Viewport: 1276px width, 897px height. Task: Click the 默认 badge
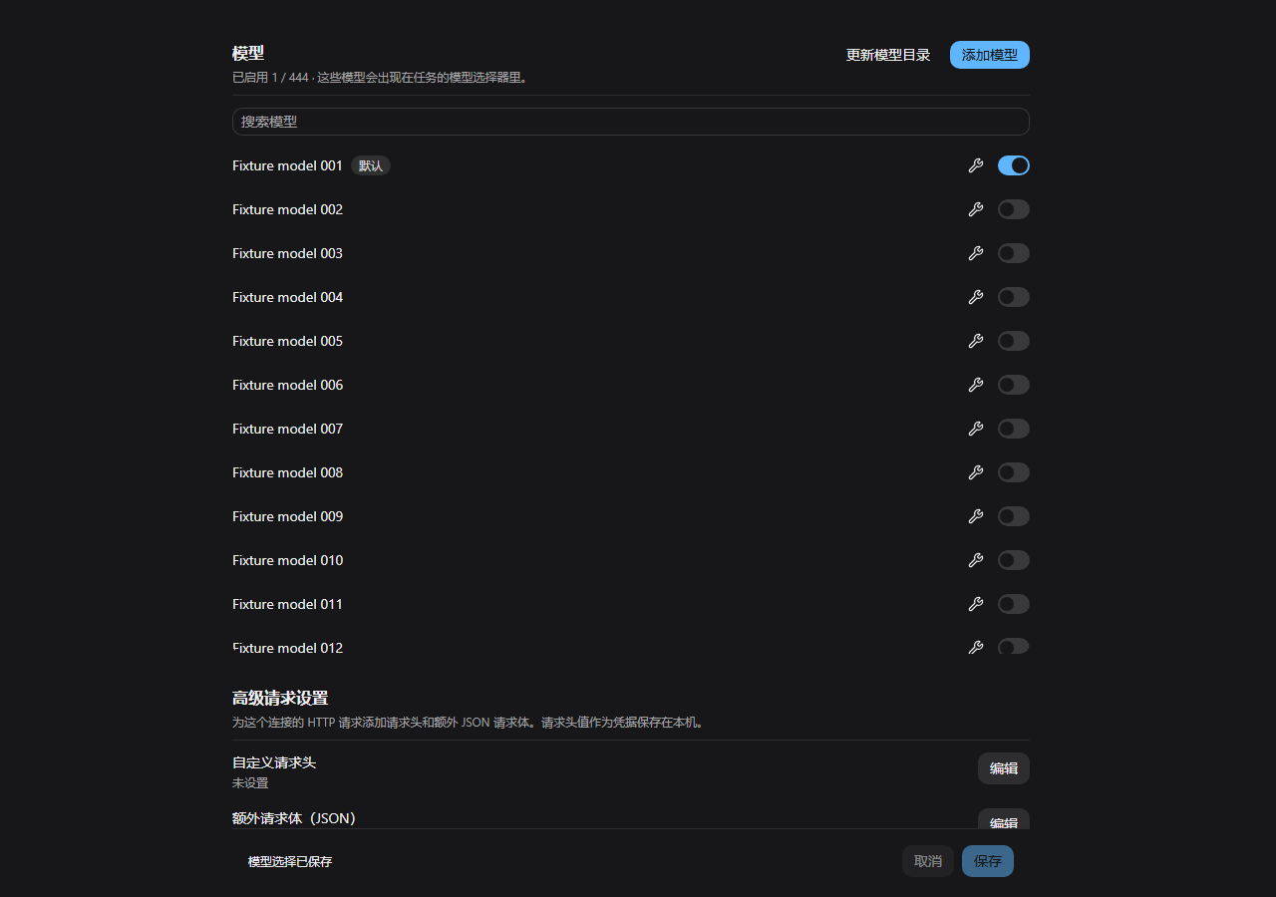point(371,165)
